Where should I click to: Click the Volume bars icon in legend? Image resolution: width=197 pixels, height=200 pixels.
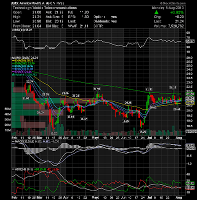pyautogui.click(x=12, y=75)
